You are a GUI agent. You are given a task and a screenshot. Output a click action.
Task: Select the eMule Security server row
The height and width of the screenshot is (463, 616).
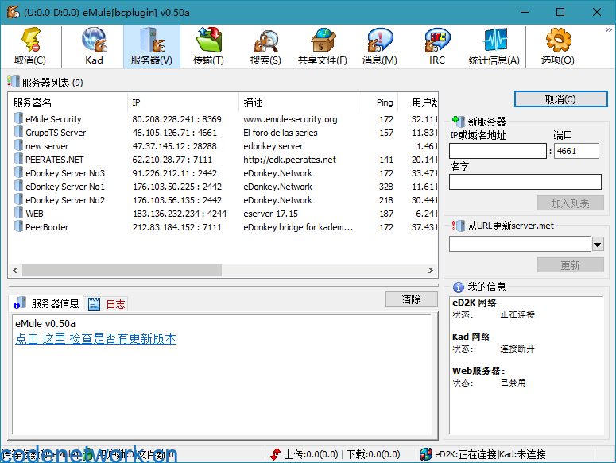[x=53, y=119]
